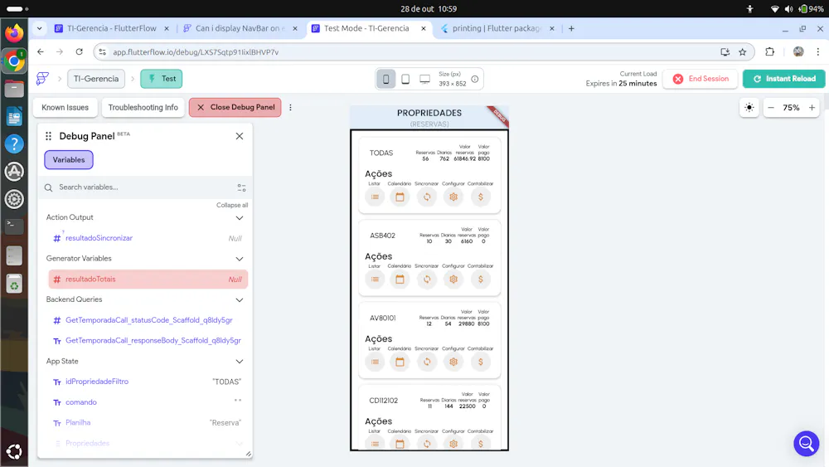
Task: Select the resultadoSincronizar variable
Action: (x=99, y=238)
